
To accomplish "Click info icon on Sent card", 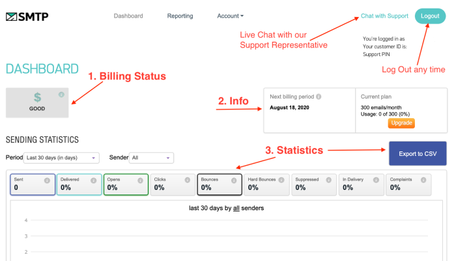I will pos(47,179).
